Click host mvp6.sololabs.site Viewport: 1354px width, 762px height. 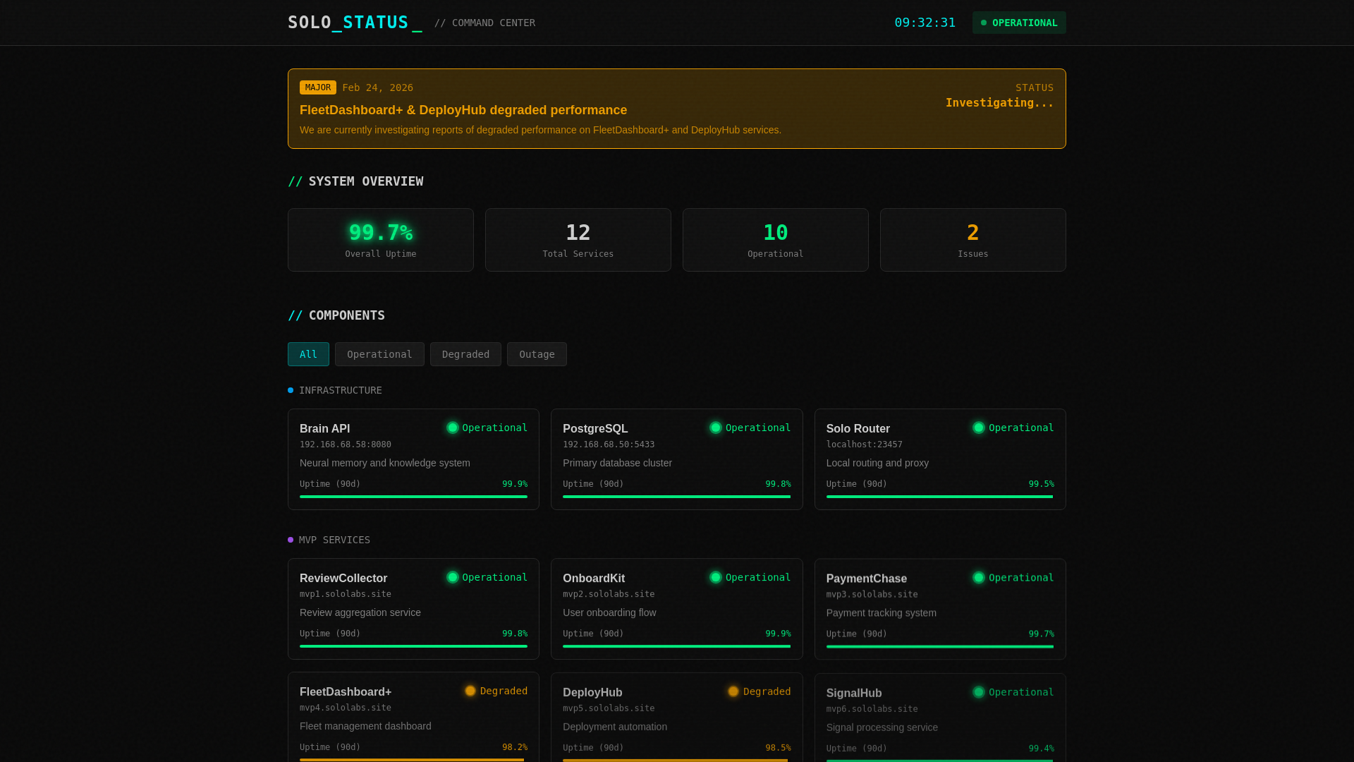point(872,709)
